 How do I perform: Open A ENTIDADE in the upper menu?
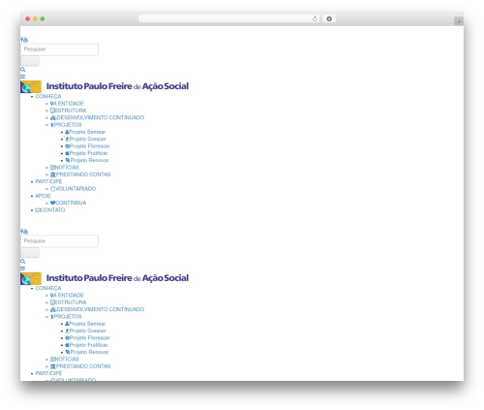coord(67,104)
